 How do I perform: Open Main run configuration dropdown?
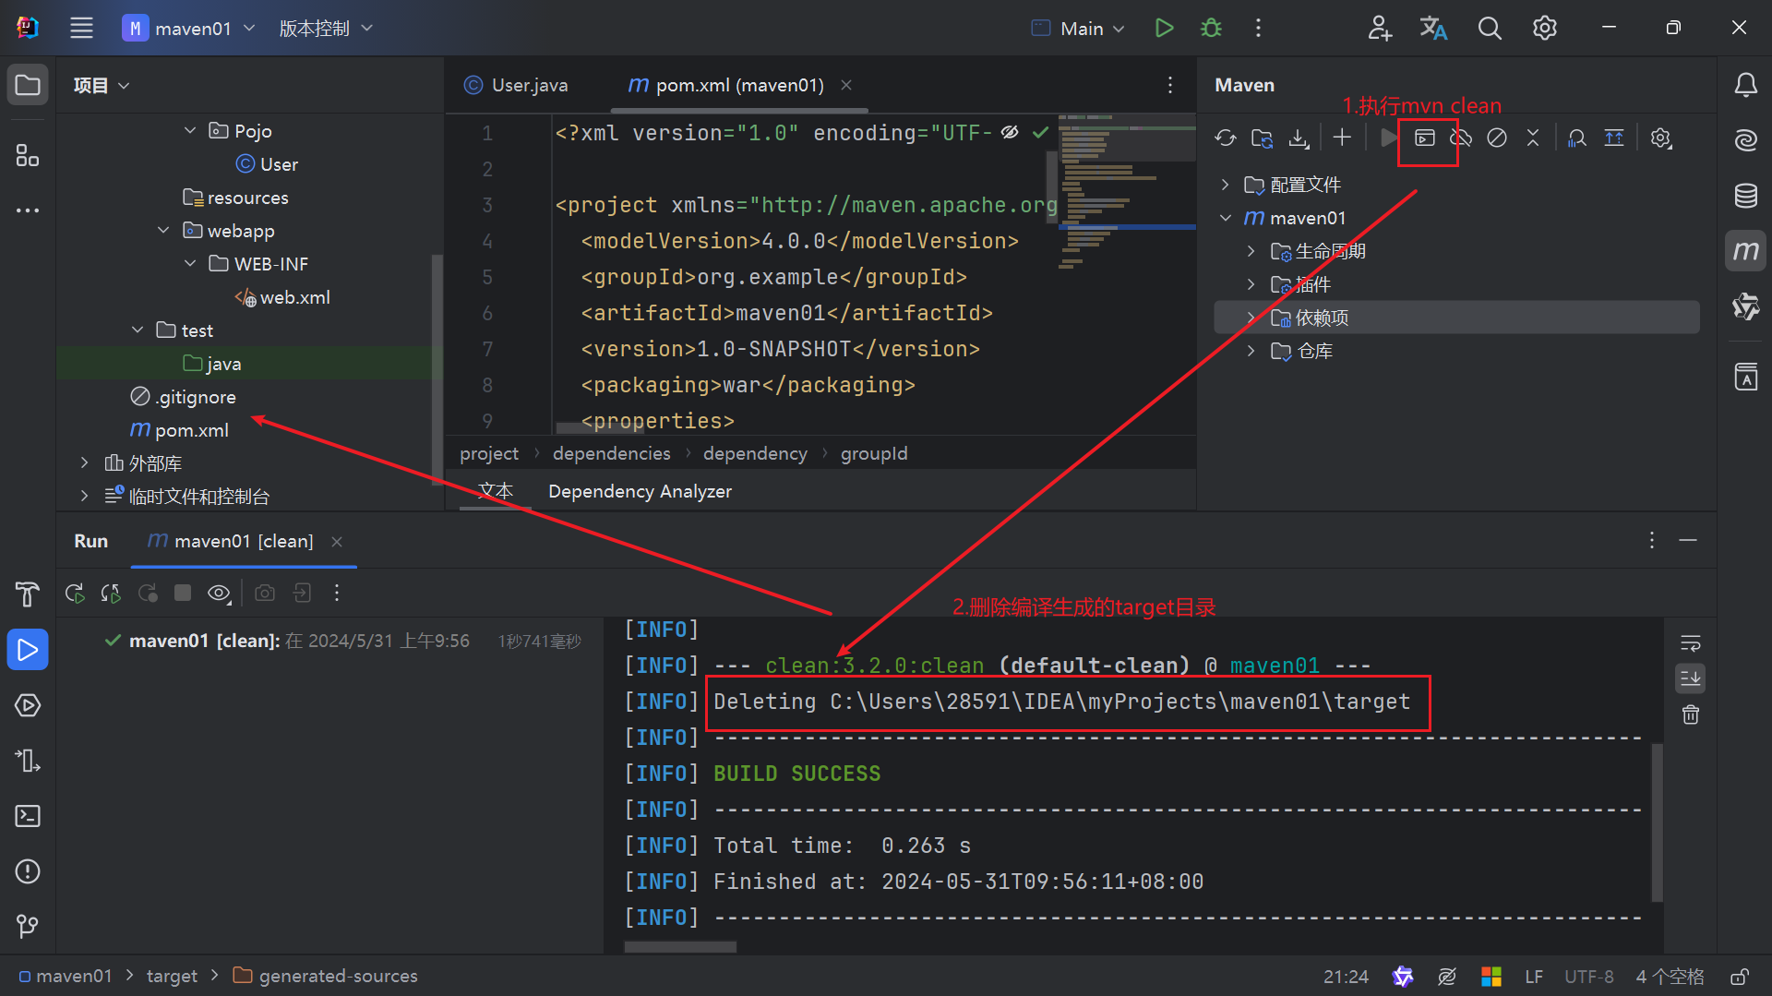1079,28
